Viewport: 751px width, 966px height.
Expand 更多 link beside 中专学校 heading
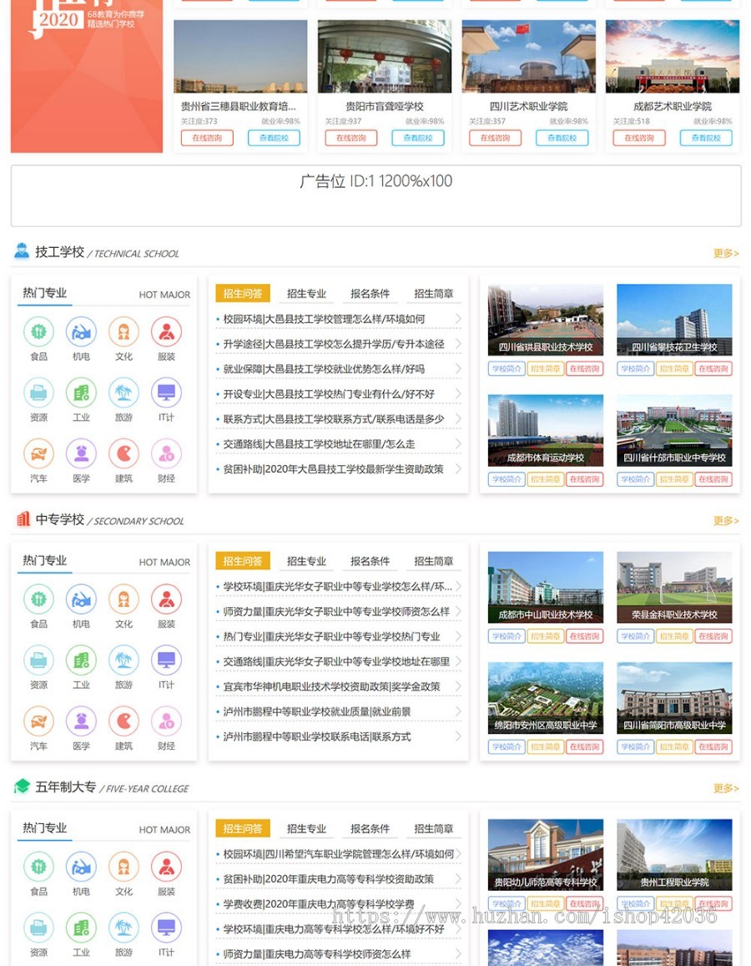point(725,520)
